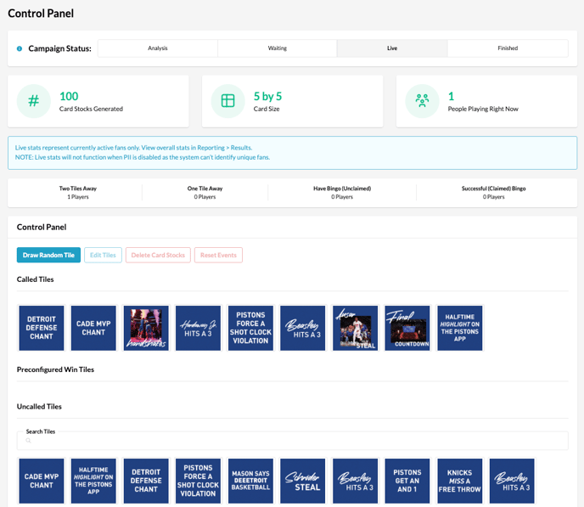The height and width of the screenshot is (507, 584).
Task: Switch campaign status to Waiting
Action: pyautogui.click(x=278, y=48)
